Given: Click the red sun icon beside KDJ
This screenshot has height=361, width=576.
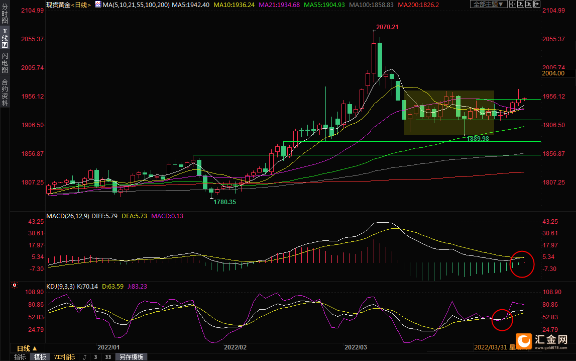Looking at the screenshot, I should coord(15,285).
